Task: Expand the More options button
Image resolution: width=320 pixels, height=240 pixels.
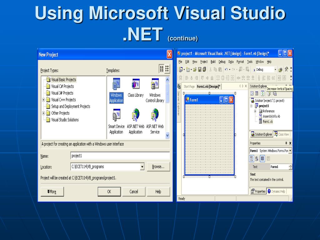Action: click(52, 192)
